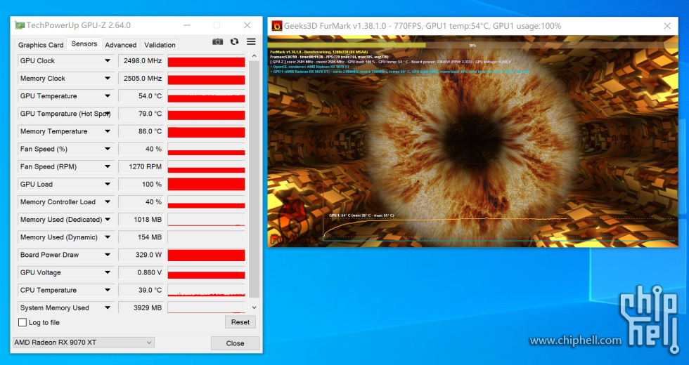The image size is (689, 365).
Task: Click the 2498.0 MHz GPU clock value
Action: 141,60
